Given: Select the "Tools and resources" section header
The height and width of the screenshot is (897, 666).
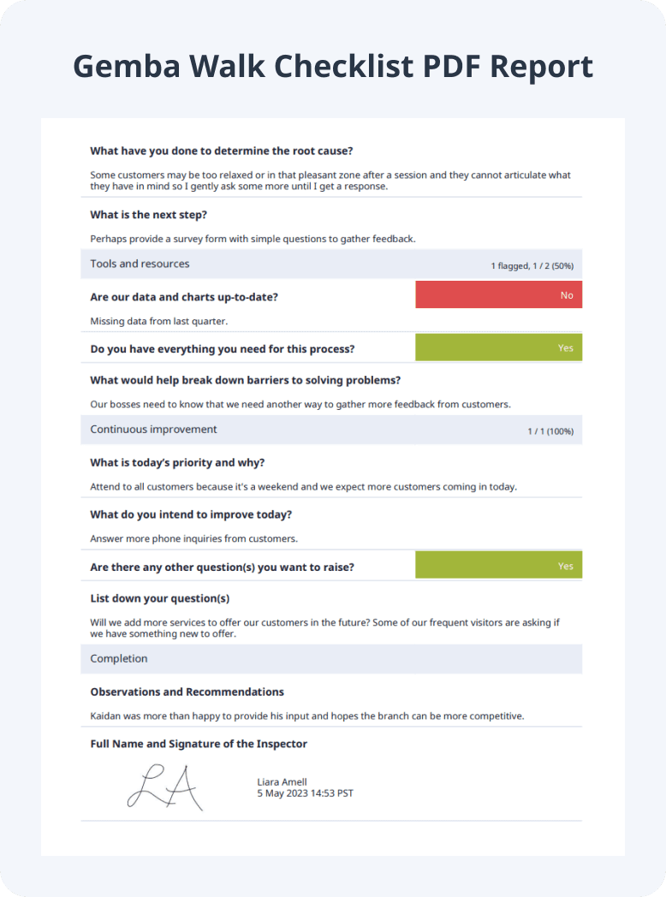Looking at the screenshot, I should click(140, 264).
